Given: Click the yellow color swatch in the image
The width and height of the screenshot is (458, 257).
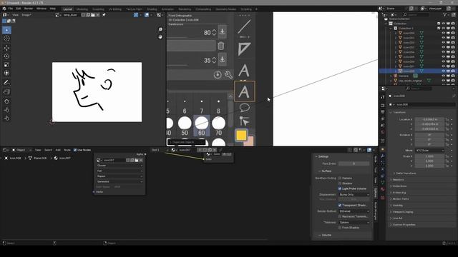Looking at the screenshot, I should point(241,136).
